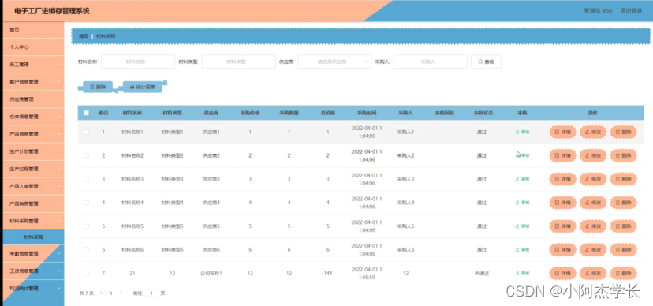Click 删除 for row 7
Image resolution: width=653 pixels, height=306 pixels.
click(624, 273)
